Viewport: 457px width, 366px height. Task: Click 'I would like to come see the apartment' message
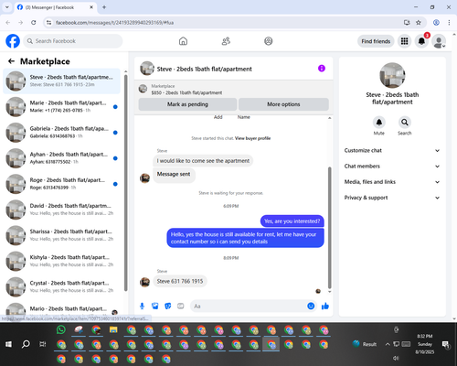point(203,161)
